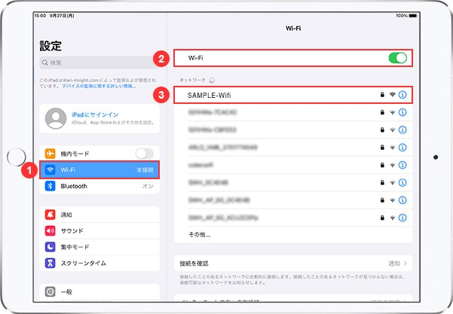The image size is (453, 314).
Task: Select the SAMPLE-Wifi network
Action: [293, 95]
